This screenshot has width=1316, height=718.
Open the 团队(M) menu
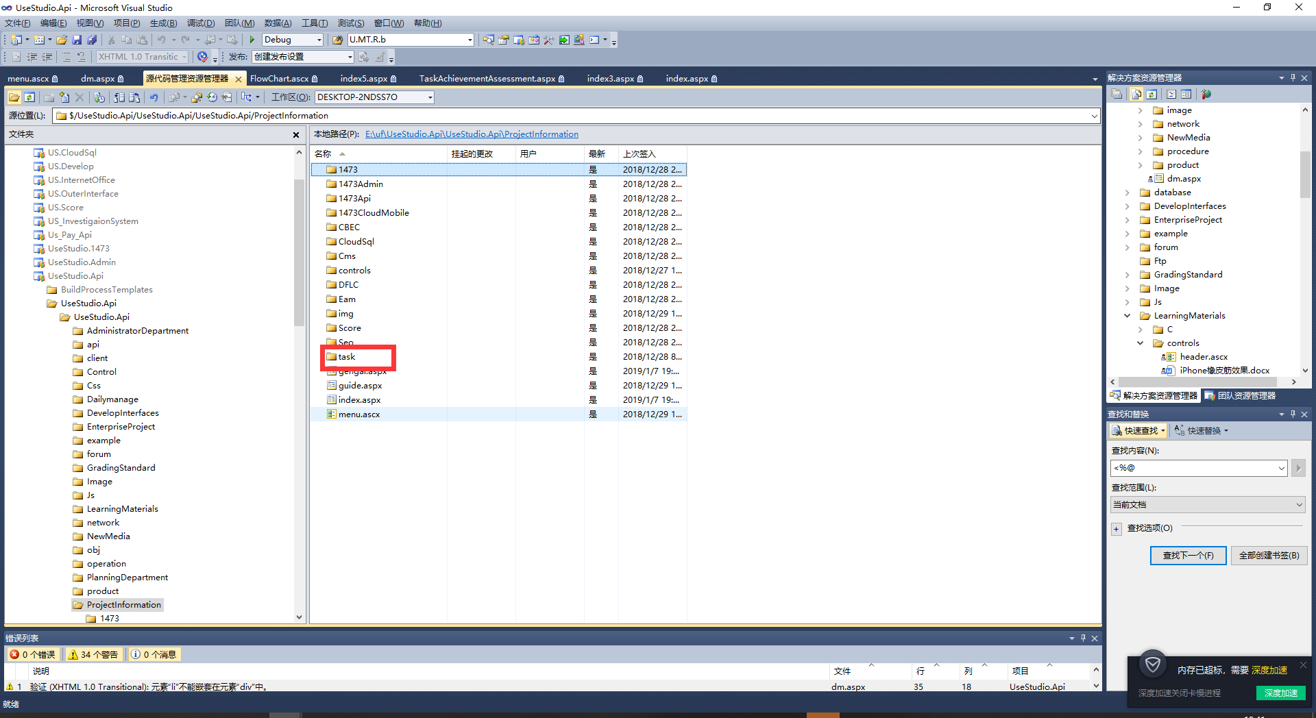[239, 23]
